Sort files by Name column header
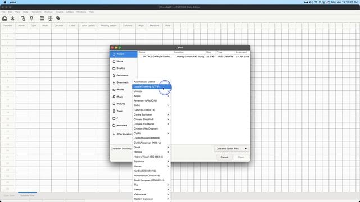Viewport: 360px width, 202px height. (155, 52)
